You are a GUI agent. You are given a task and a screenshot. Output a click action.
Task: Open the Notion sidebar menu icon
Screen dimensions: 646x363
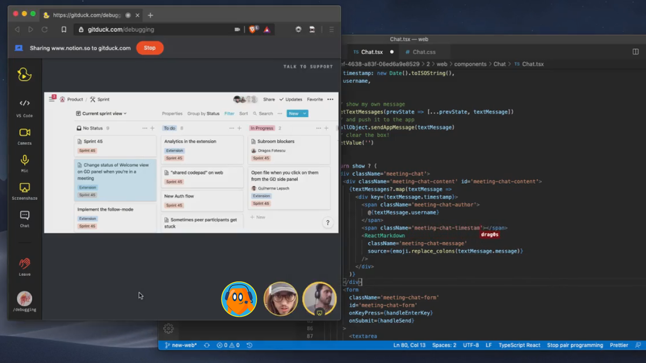click(52, 99)
